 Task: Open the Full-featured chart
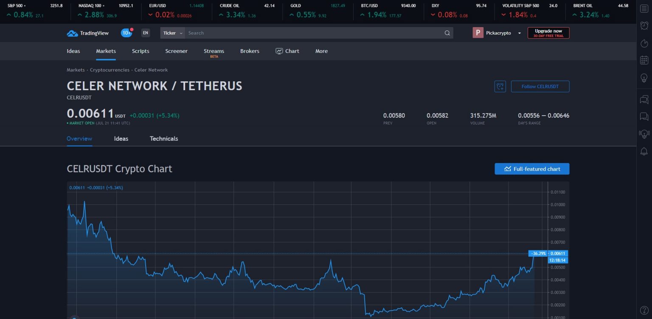[532, 169]
